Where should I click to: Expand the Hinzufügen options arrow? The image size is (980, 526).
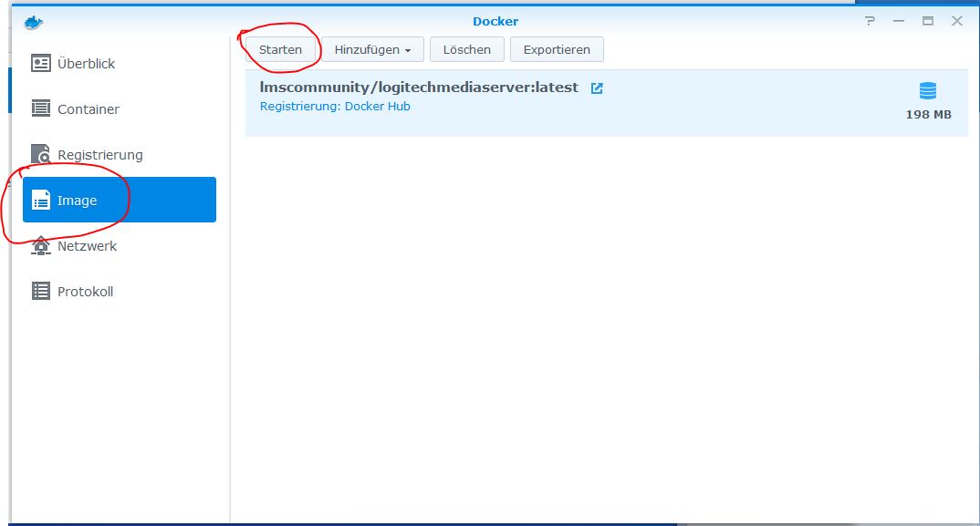click(x=406, y=49)
